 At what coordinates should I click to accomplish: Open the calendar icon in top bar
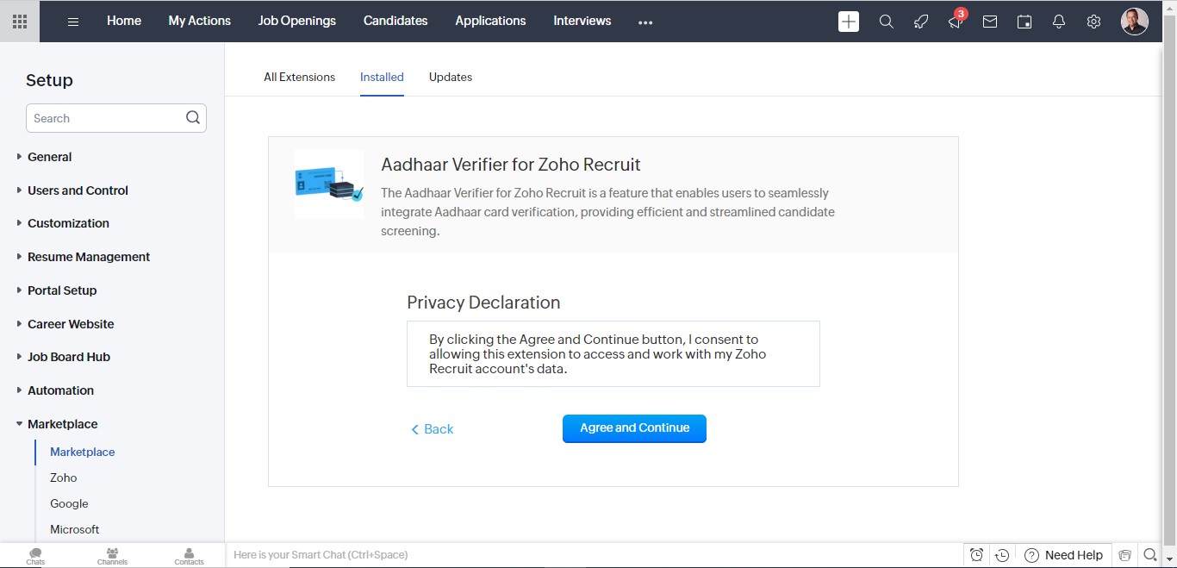tap(1024, 22)
